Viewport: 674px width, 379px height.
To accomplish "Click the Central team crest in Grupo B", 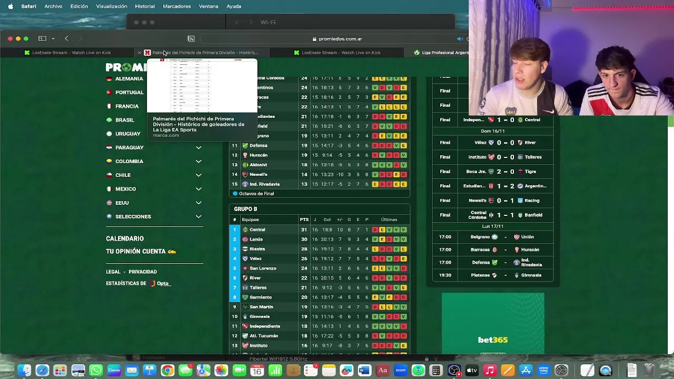I will pyautogui.click(x=245, y=230).
